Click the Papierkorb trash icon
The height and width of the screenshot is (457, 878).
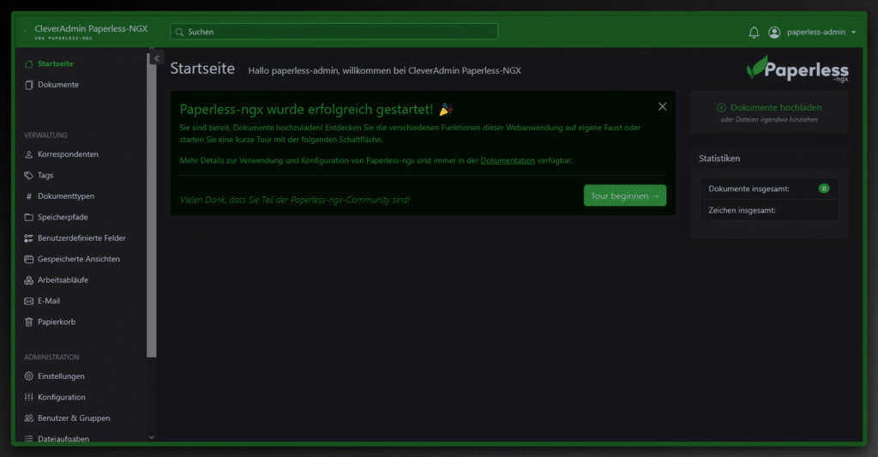29,322
